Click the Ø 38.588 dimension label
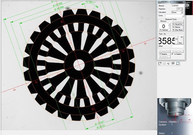The width and height of the screenshot is (193, 135). pos(59,8)
